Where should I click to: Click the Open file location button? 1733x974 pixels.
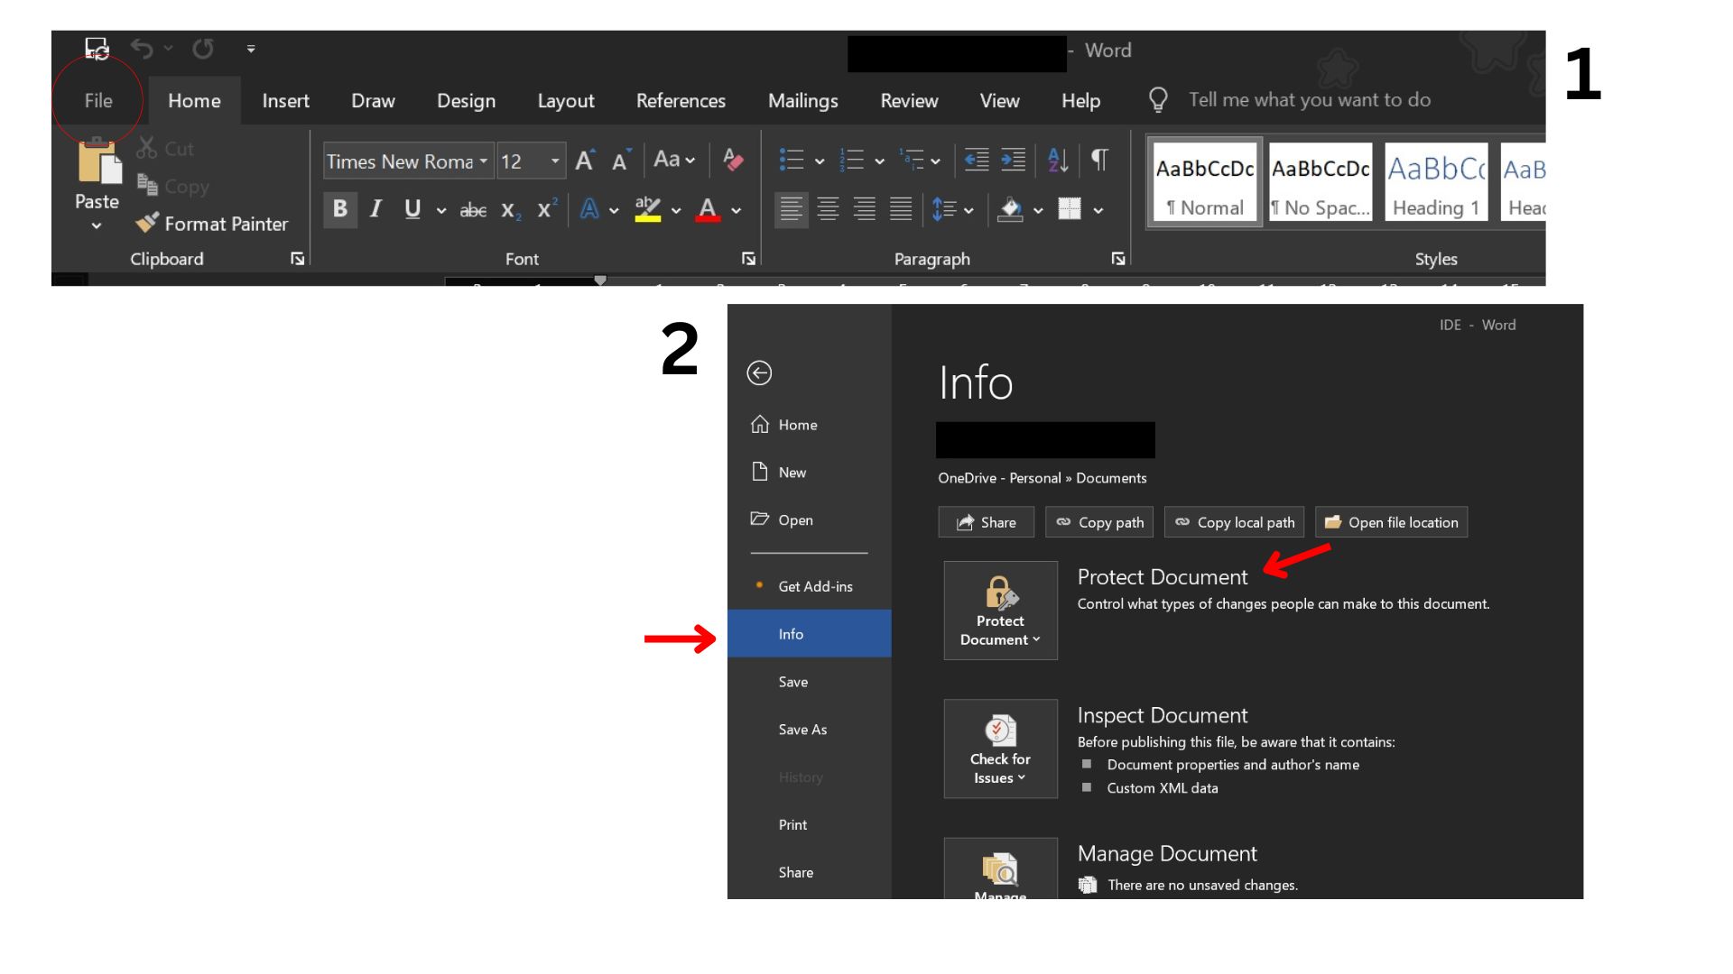tap(1391, 522)
